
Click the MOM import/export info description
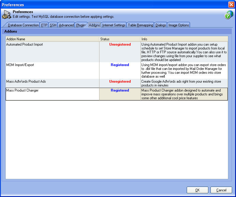click(x=184, y=71)
